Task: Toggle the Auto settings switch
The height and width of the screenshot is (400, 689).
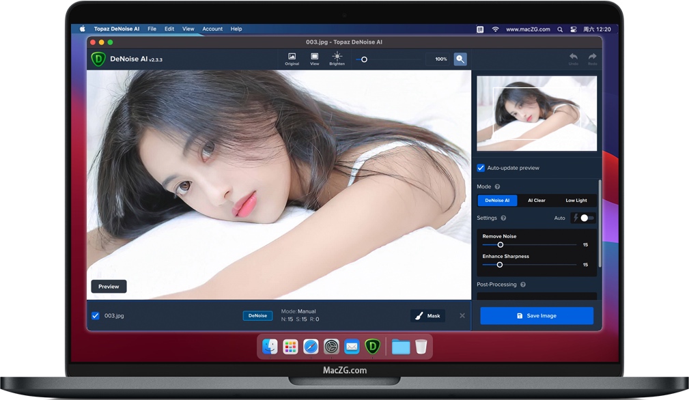Action: click(583, 218)
